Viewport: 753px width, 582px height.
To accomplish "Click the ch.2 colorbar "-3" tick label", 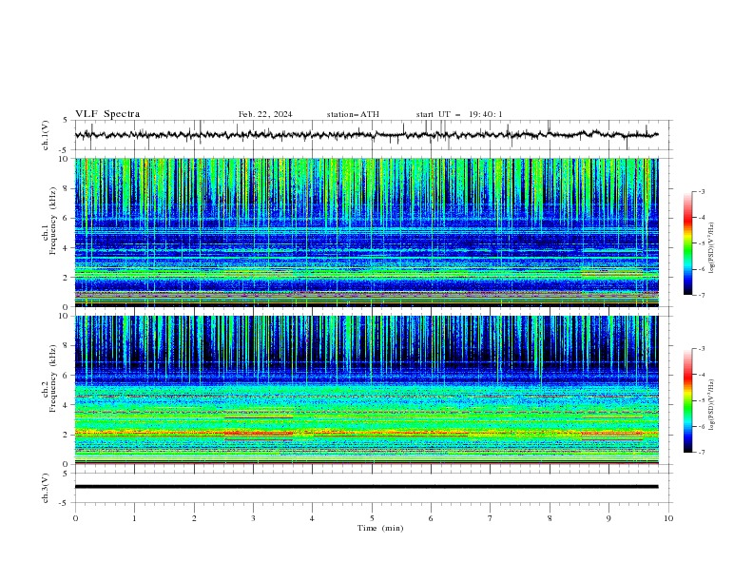I will click(x=702, y=349).
